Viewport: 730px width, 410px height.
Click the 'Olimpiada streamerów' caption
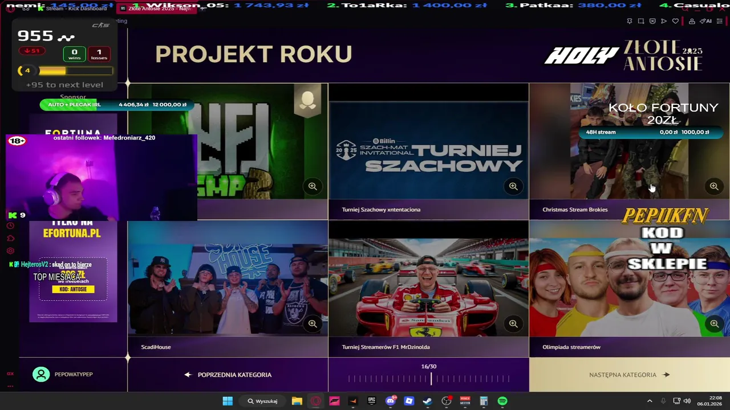[571, 347]
